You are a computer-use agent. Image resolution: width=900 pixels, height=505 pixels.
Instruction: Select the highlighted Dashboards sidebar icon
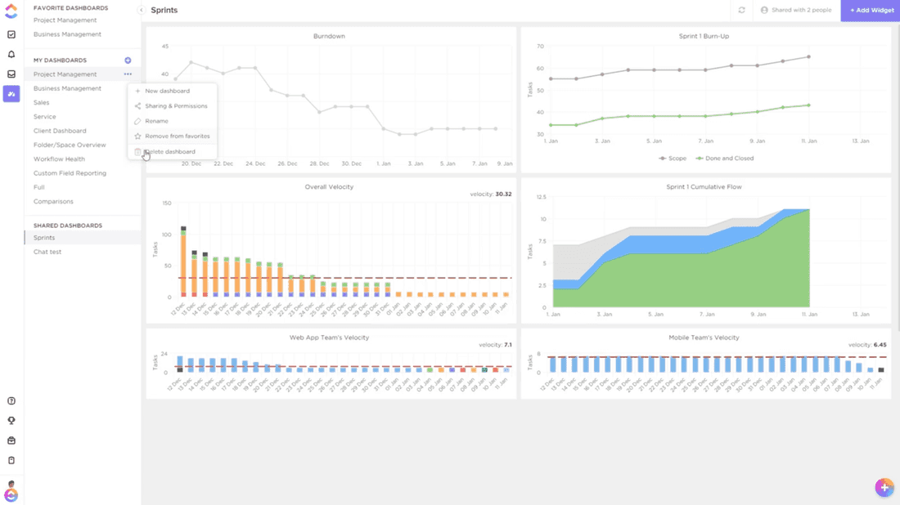tap(11, 94)
